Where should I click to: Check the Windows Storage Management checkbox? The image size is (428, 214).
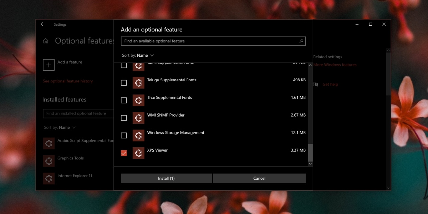click(124, 136)
